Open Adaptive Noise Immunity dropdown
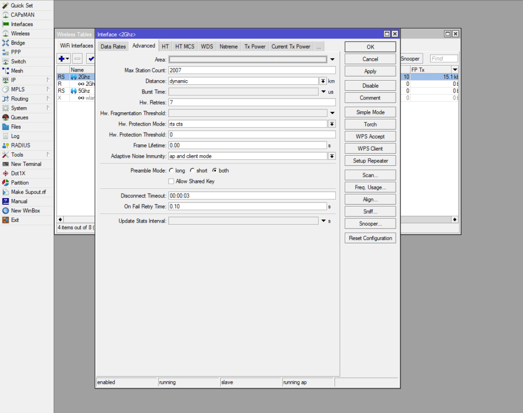 [x=331, y=156]
